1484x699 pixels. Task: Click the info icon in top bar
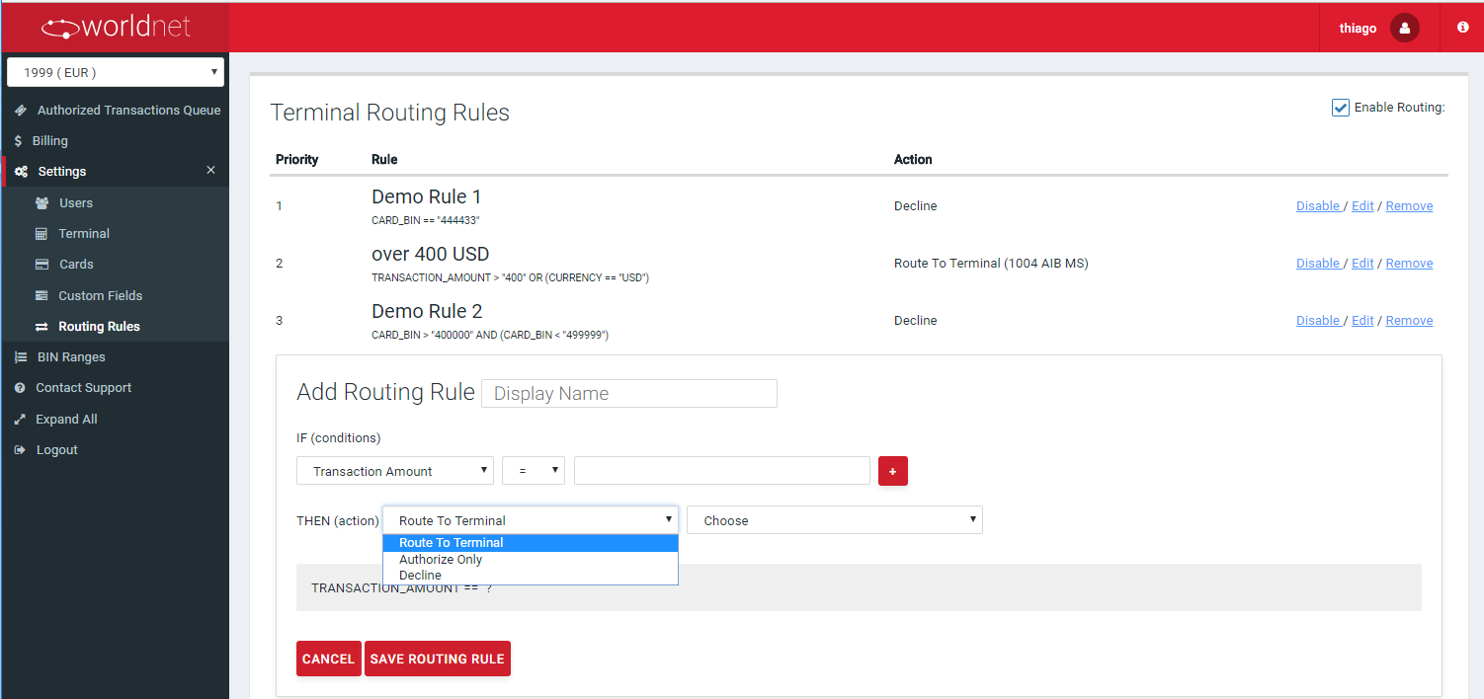(1463, 28)
